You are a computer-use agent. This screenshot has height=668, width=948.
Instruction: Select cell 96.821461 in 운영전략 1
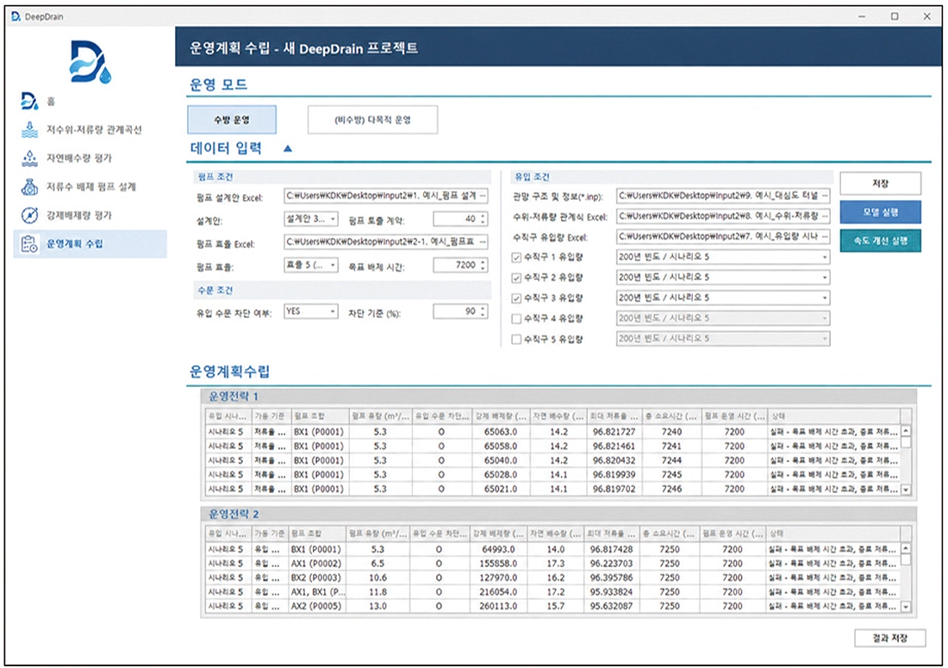point(614,446)
